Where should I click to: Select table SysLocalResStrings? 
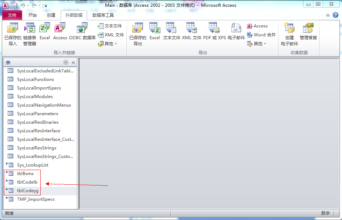(40, 148)
